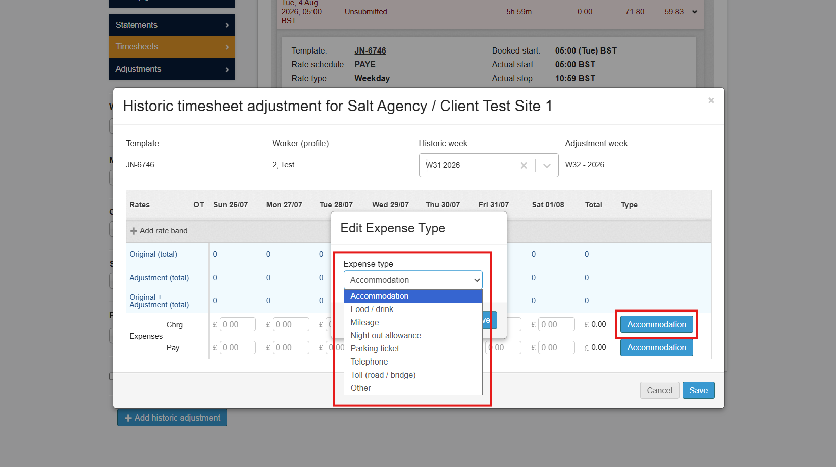Click the Chrg. expense field for Mon 27/07

click(291, 324)
